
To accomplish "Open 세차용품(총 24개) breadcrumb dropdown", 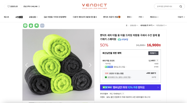I will click(147, 25).
